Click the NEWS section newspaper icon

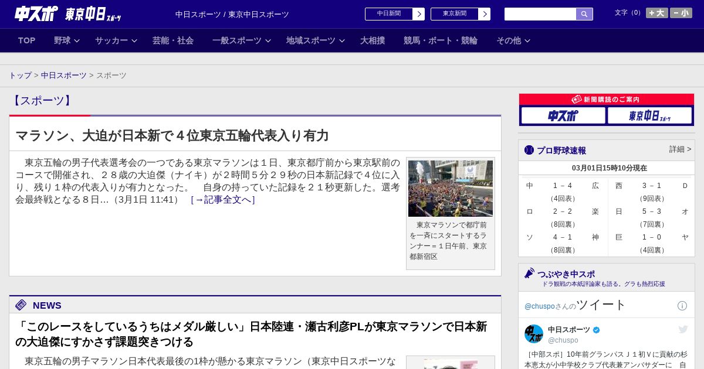tap(21, 305)
